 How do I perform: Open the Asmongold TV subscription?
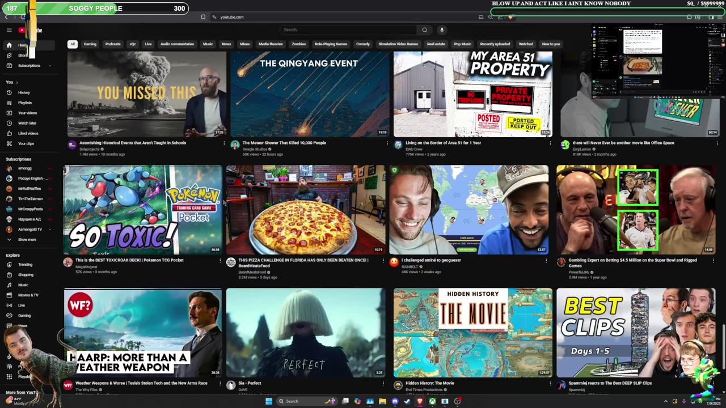pos(30,229)
